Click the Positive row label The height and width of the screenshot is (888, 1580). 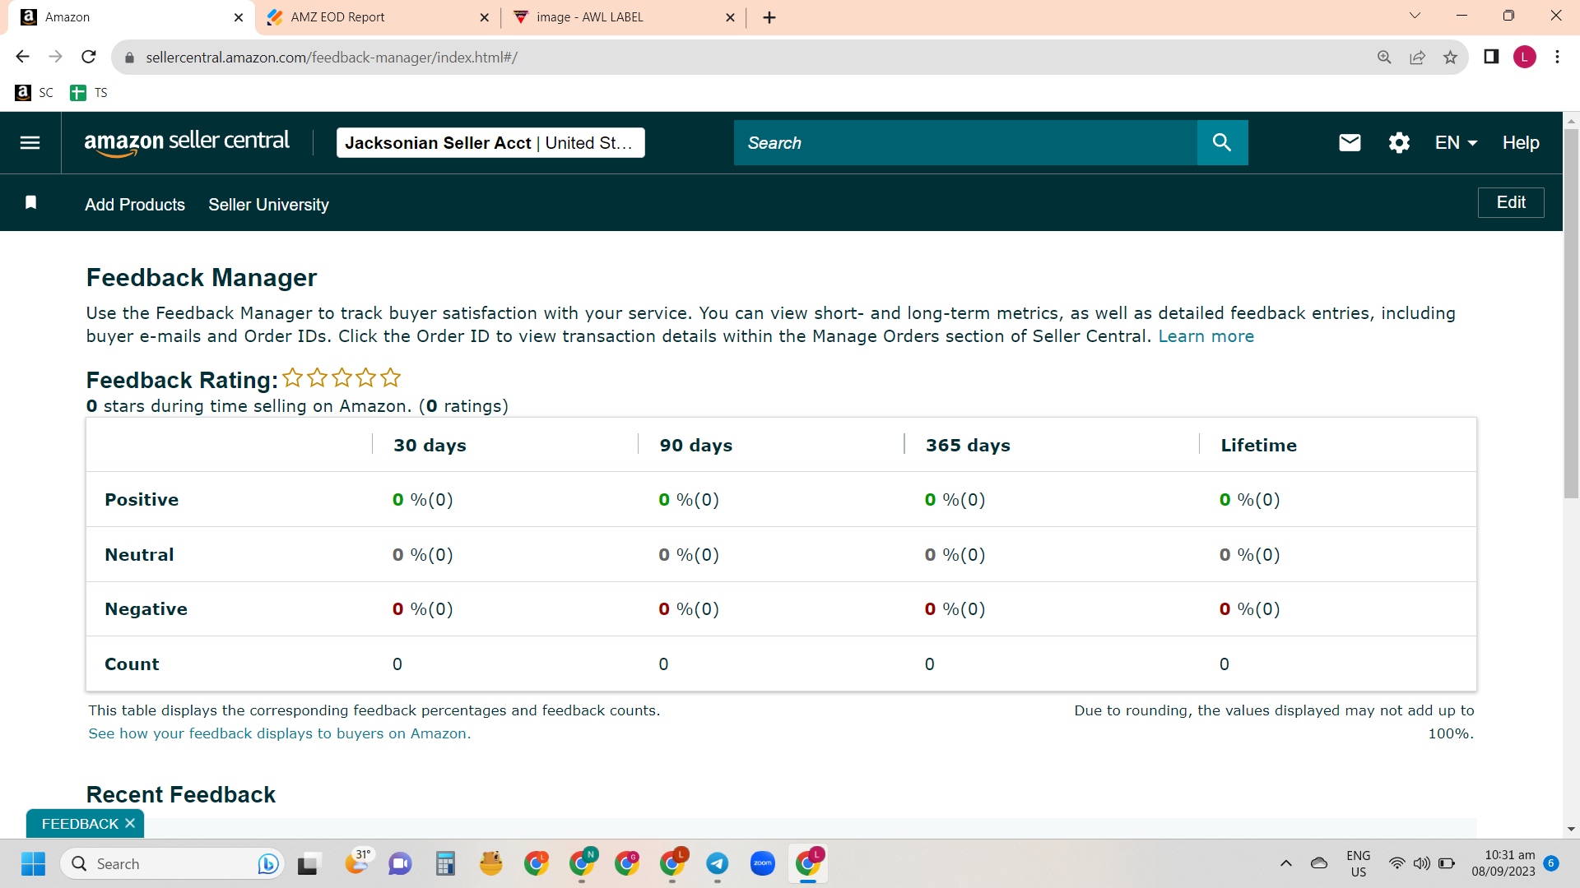tap(142, 500)
